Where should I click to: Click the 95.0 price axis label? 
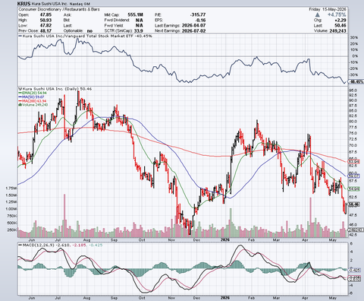pyautogui.click(x=353, y=90)
